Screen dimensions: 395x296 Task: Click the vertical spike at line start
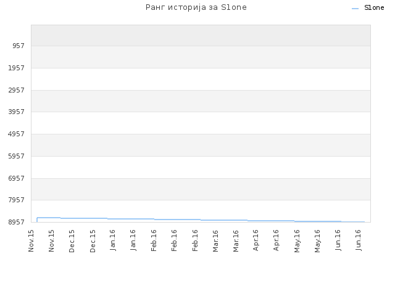(37, 220)
